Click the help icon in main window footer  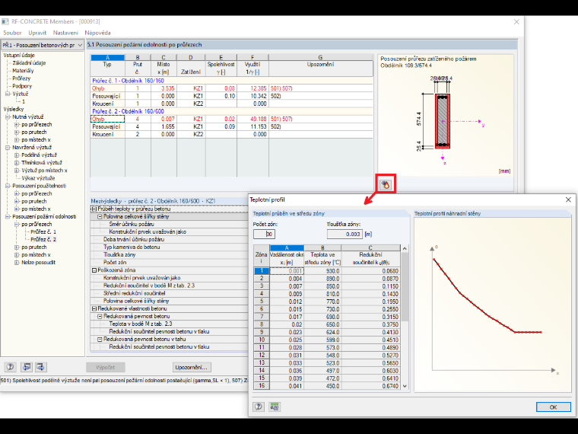[11, 367]
